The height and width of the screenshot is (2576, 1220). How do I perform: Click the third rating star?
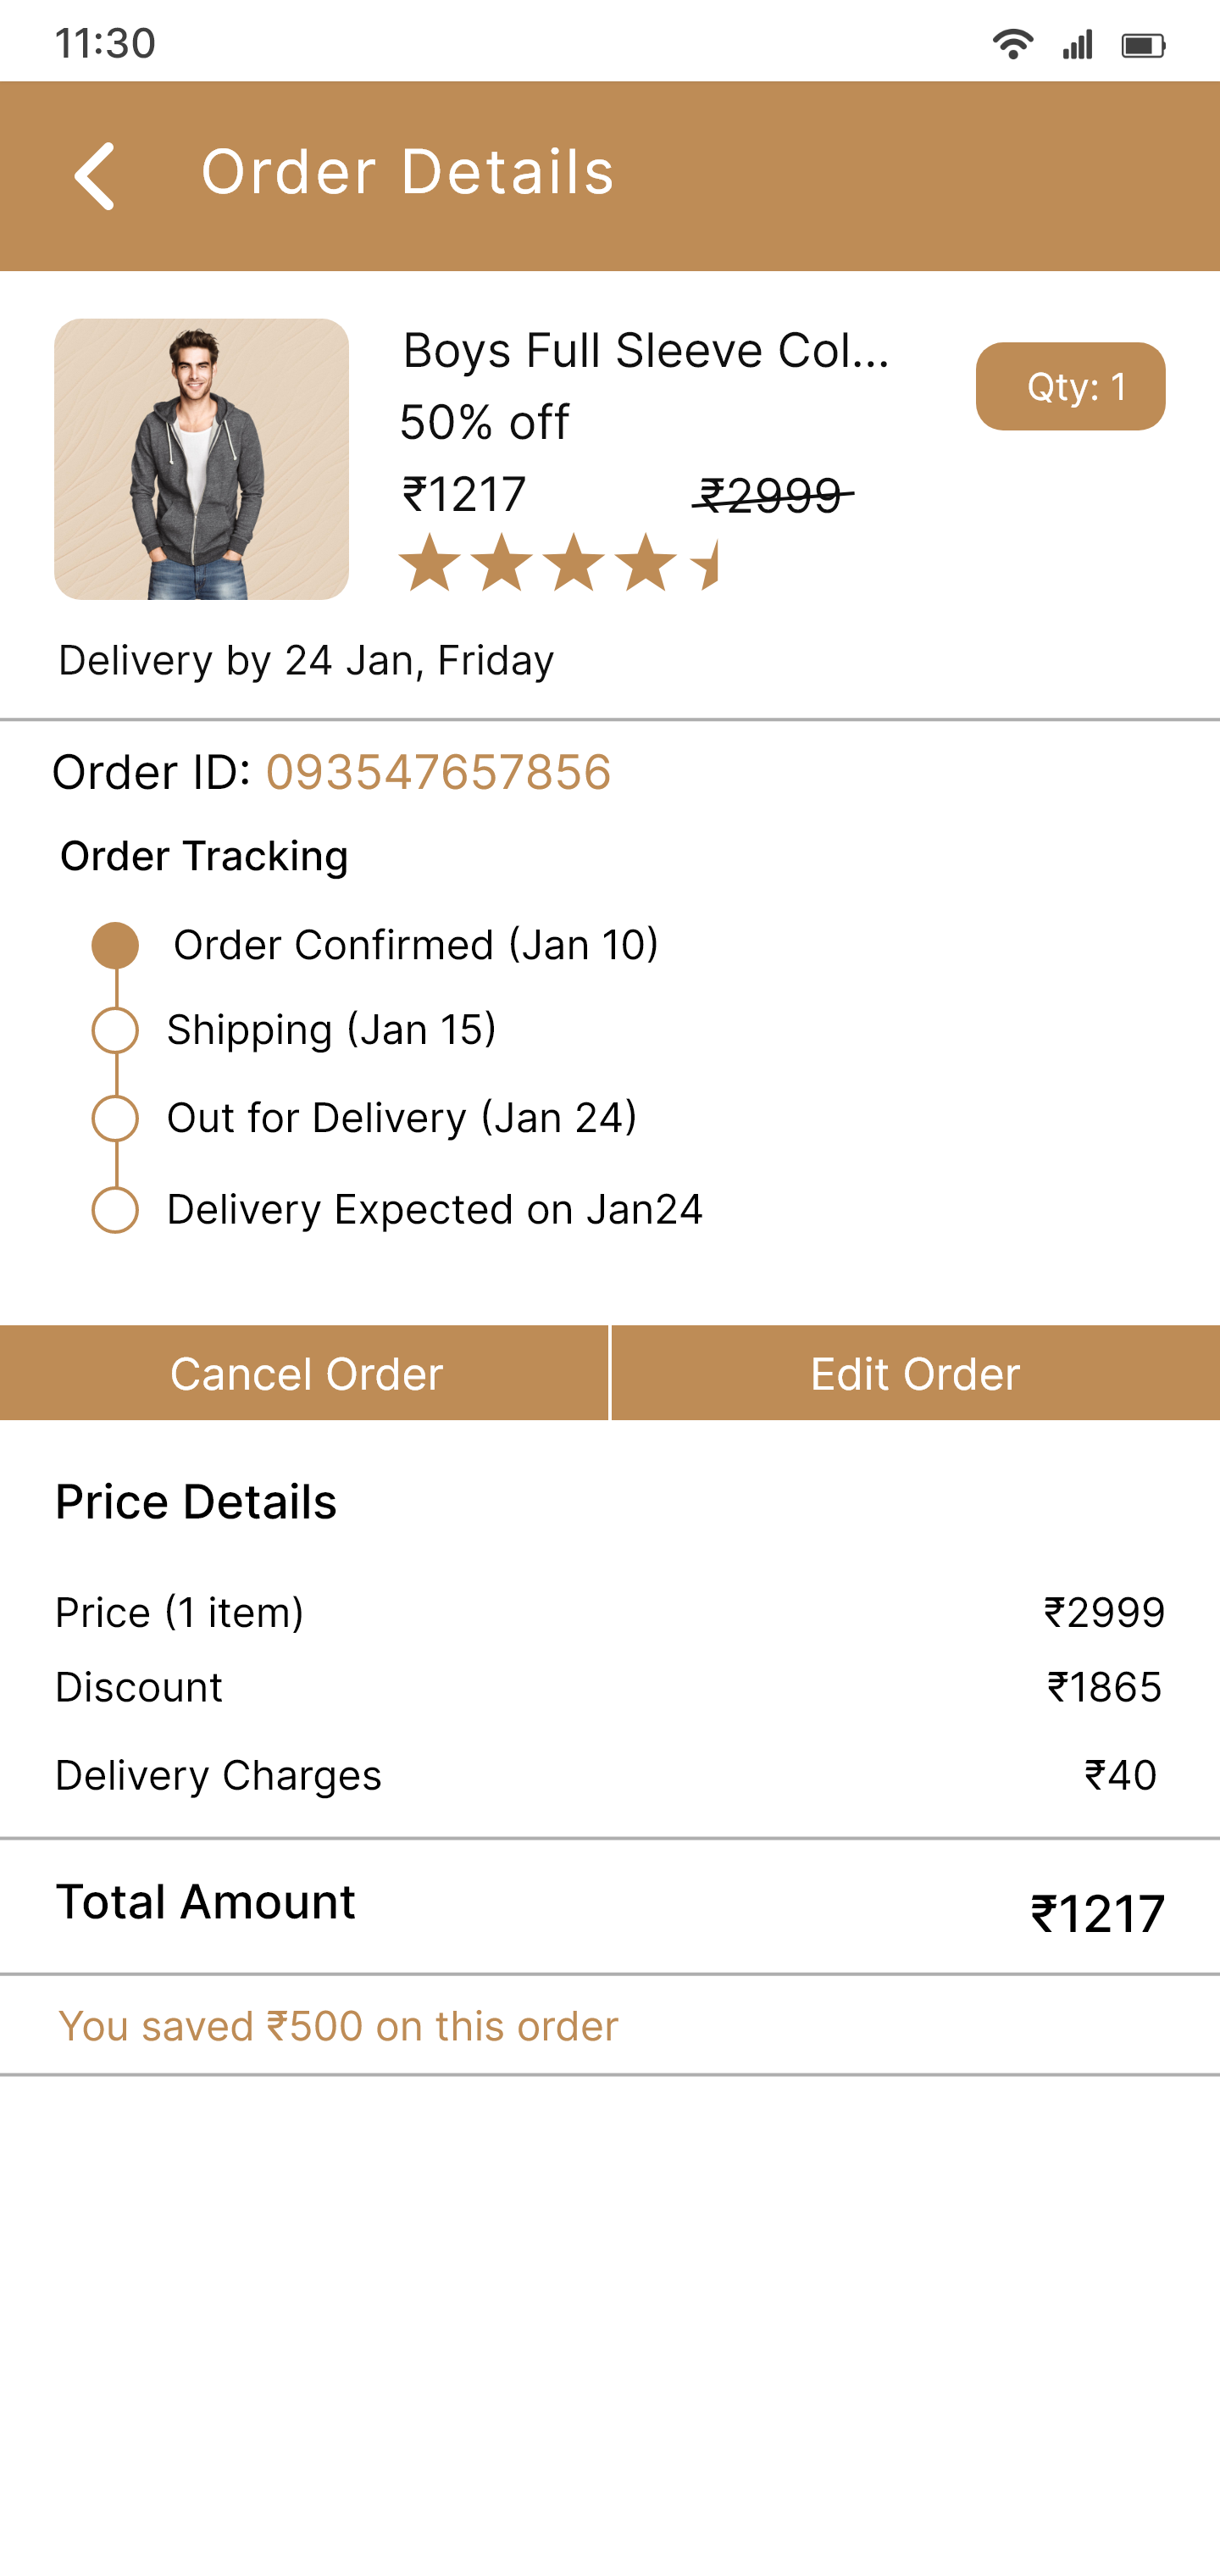click(x=574, y=563)
